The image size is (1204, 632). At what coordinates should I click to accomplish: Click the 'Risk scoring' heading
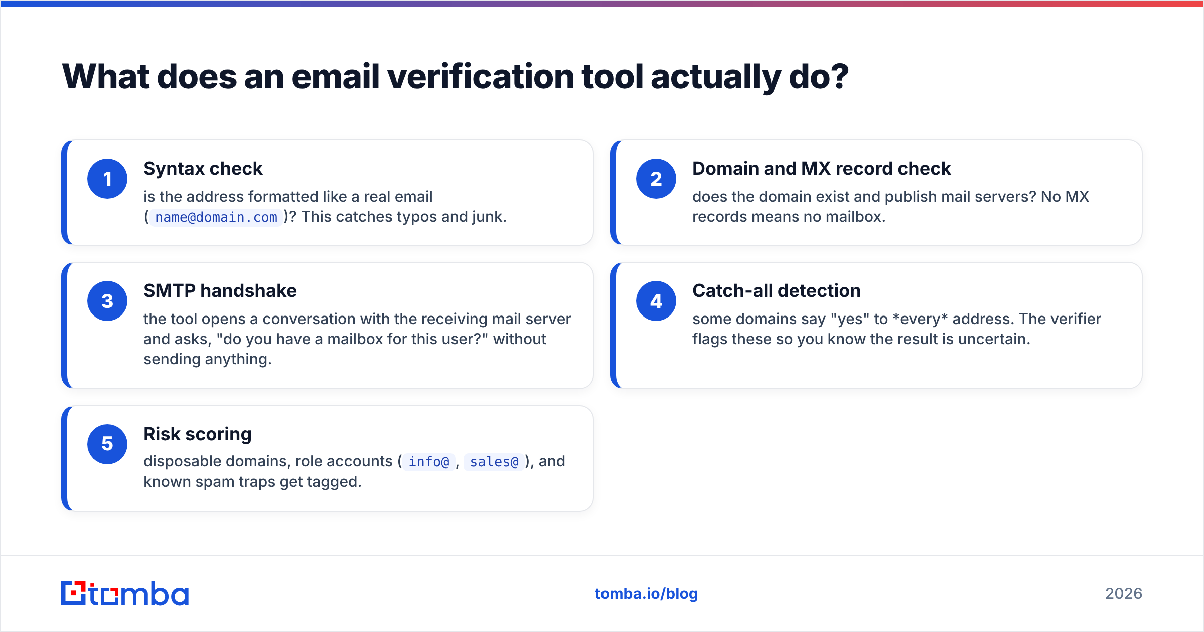pyautogui.click(x=198, y=434)
